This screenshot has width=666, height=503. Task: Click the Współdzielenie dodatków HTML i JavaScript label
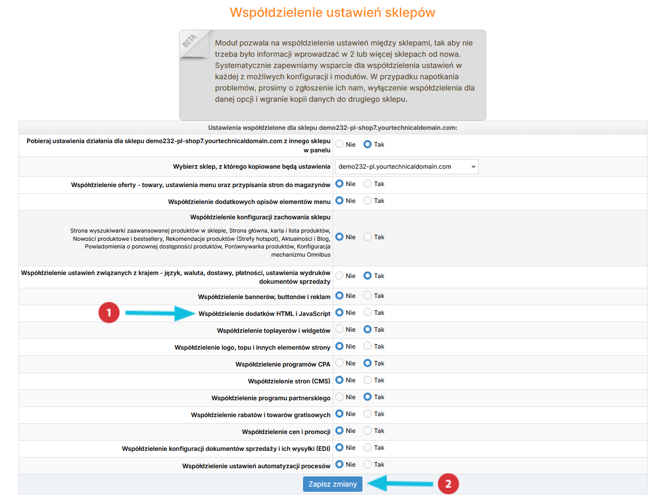click(264, 314)
